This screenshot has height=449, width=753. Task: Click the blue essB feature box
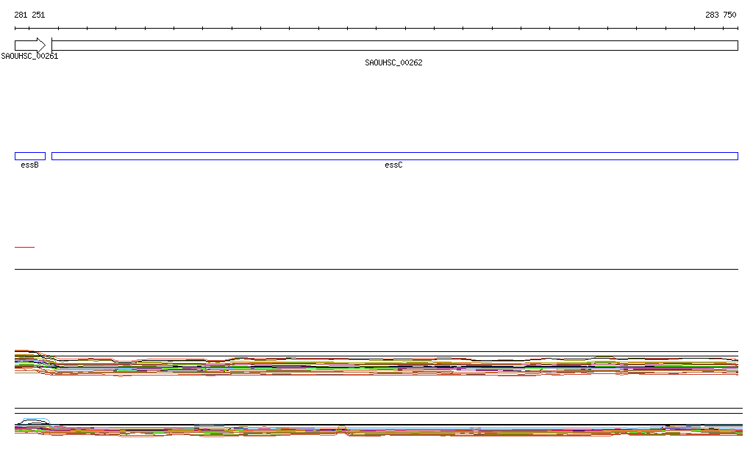pyautogui.click(x=30, y=156)
